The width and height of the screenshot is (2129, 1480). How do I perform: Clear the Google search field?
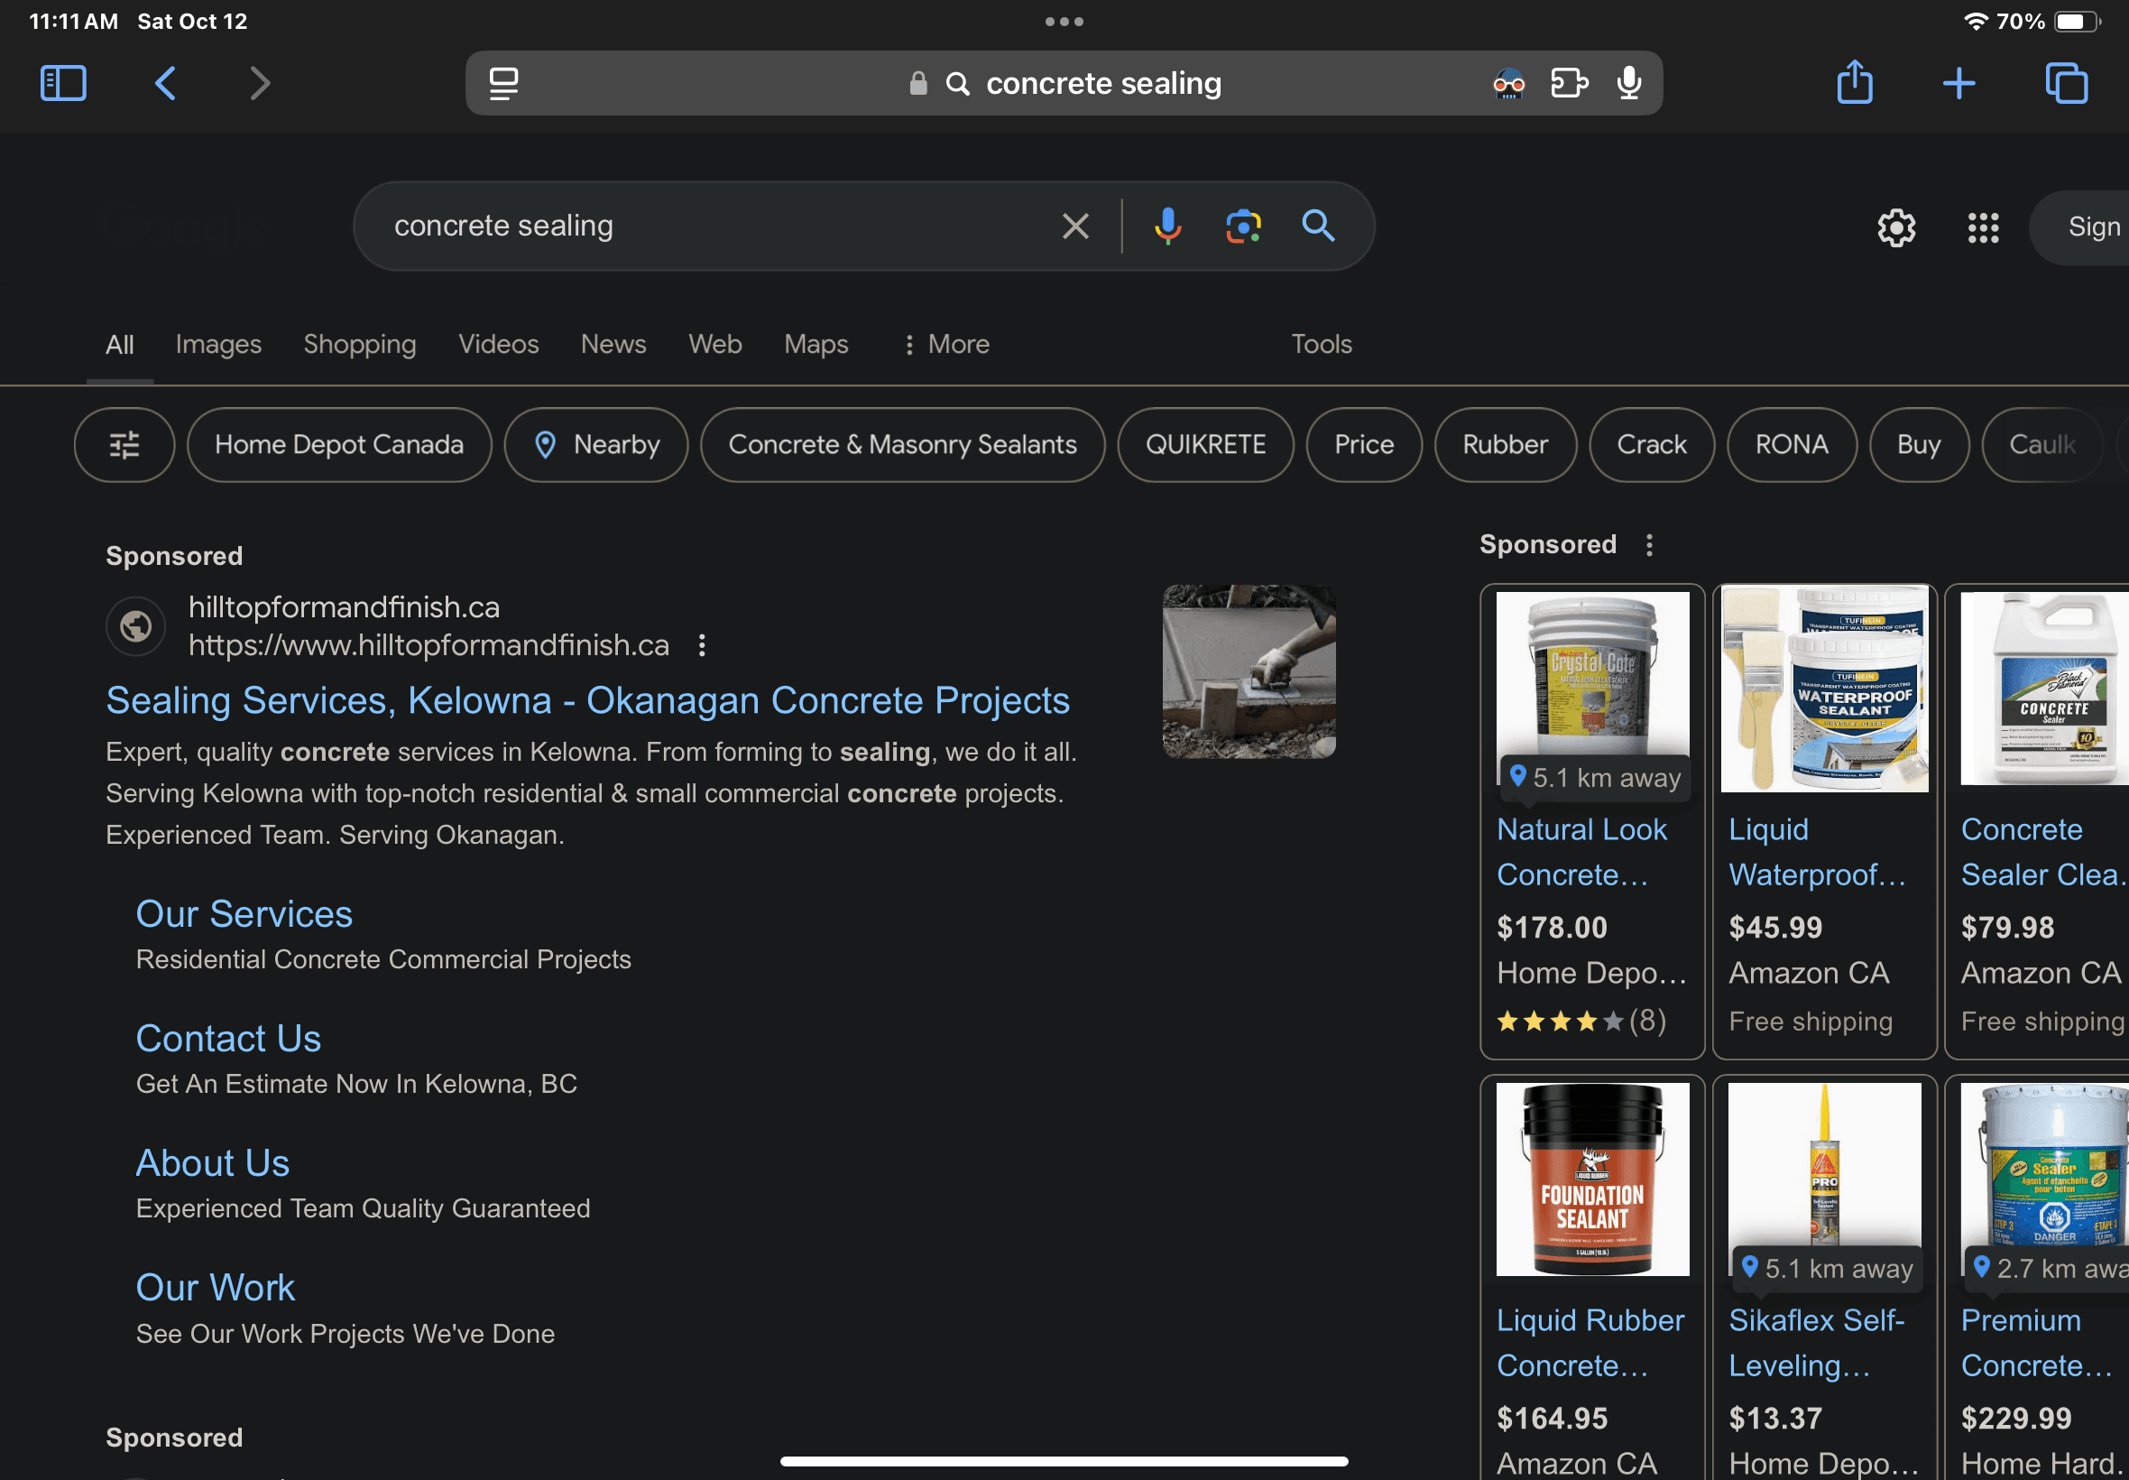click(1075, 226)
